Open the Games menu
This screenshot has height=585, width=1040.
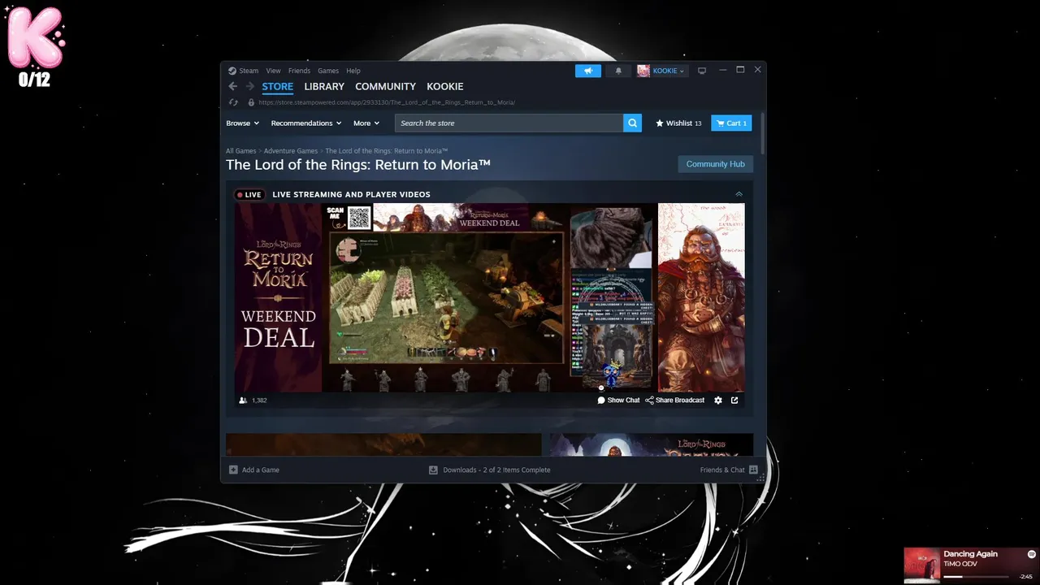(328, 71)
